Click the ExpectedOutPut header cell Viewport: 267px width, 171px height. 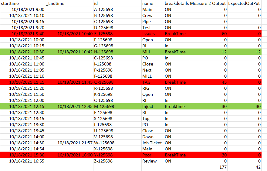[244, 3]
